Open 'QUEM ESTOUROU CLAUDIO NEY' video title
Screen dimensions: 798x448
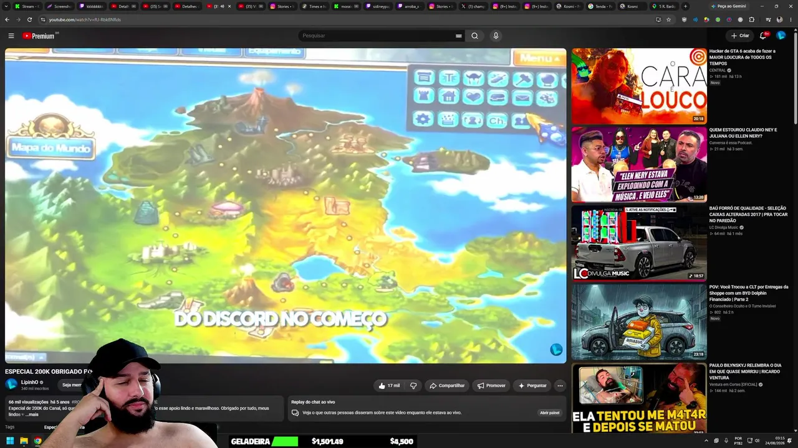point(743,133)
